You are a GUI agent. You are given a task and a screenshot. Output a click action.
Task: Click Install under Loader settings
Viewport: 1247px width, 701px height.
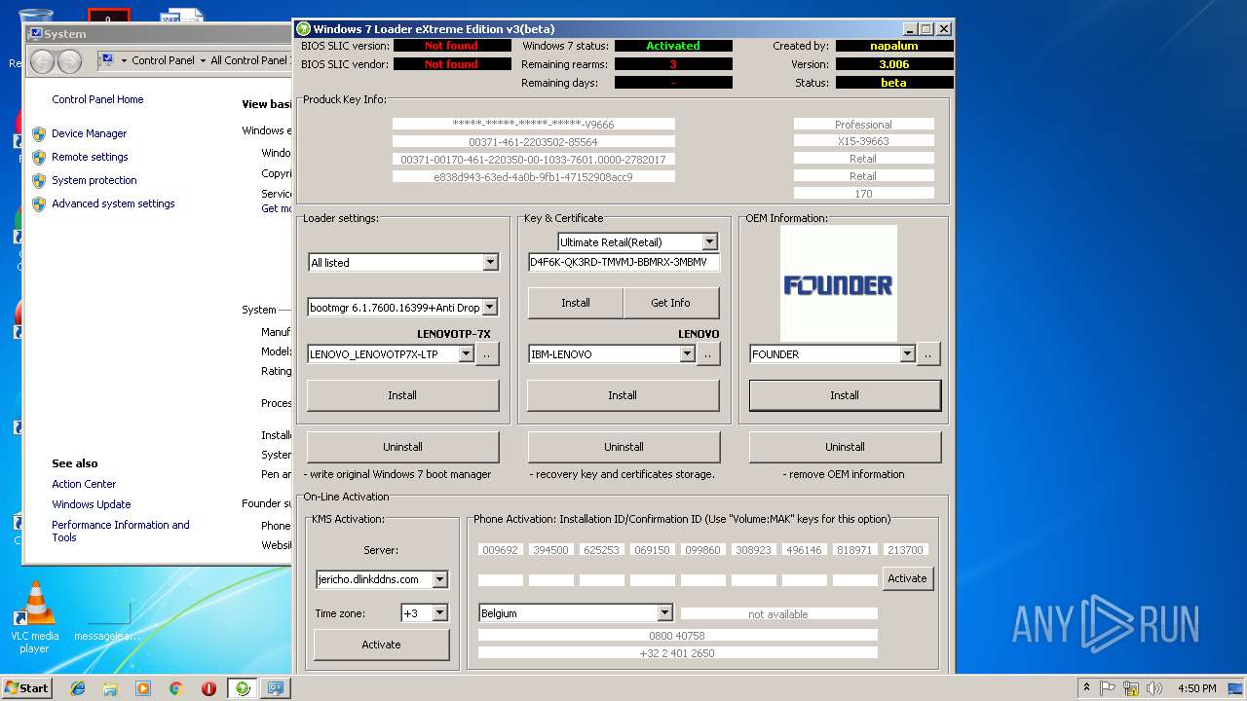(x=402, y=395)
